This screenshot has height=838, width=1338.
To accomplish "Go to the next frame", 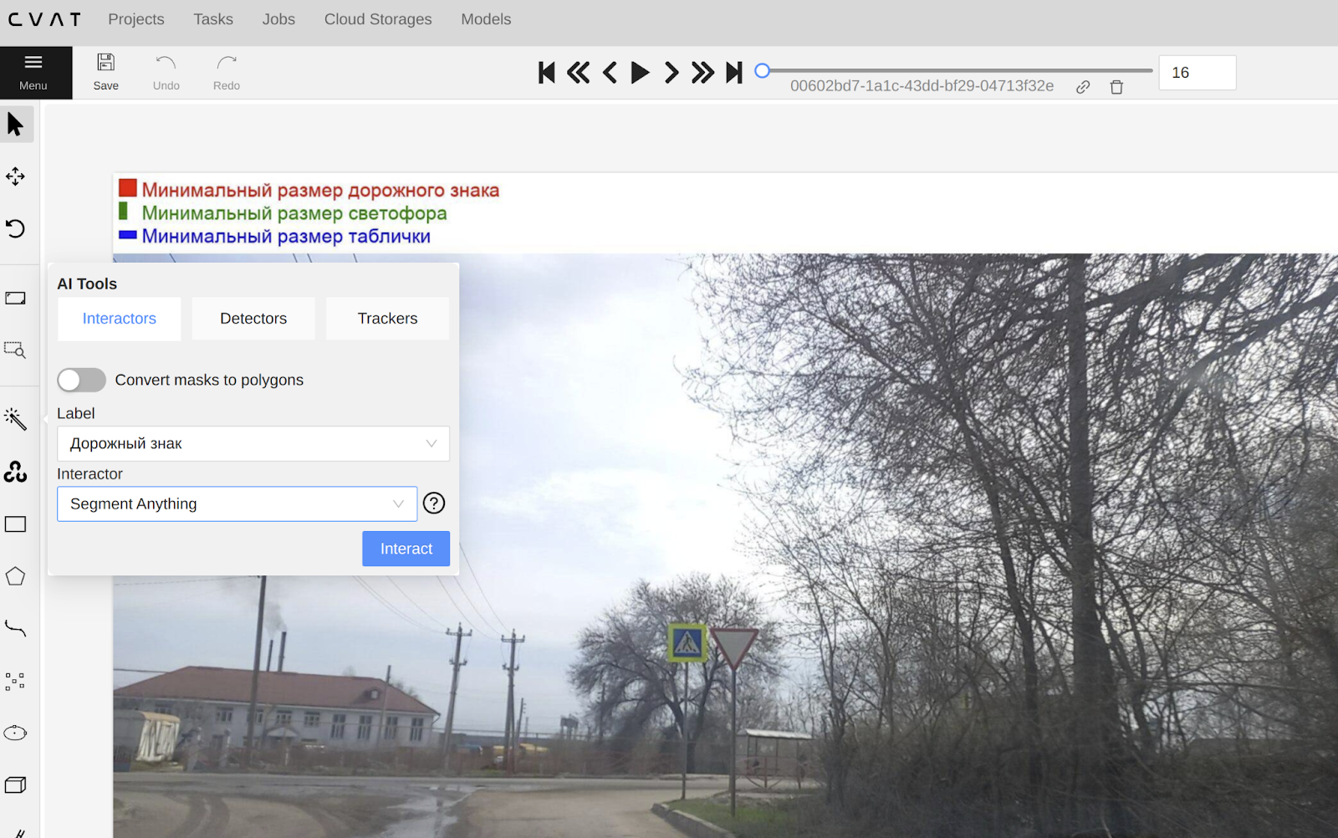I will pyautogui.click(x=672, y=73).
